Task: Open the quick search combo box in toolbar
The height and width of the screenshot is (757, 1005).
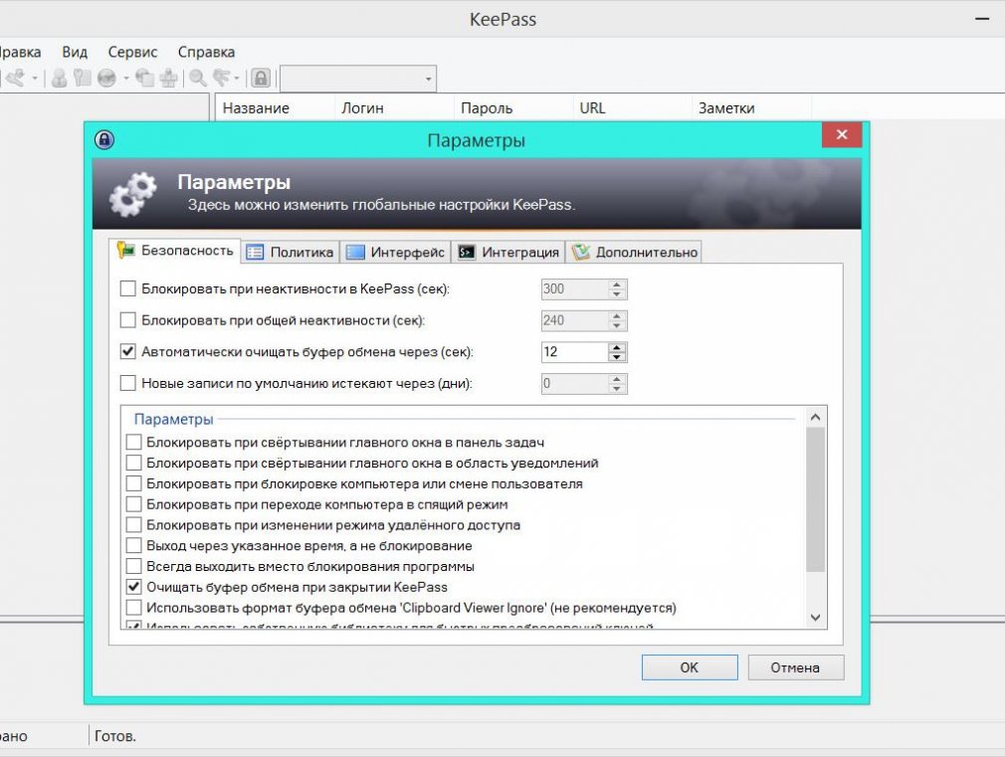Action: [358, 79]
